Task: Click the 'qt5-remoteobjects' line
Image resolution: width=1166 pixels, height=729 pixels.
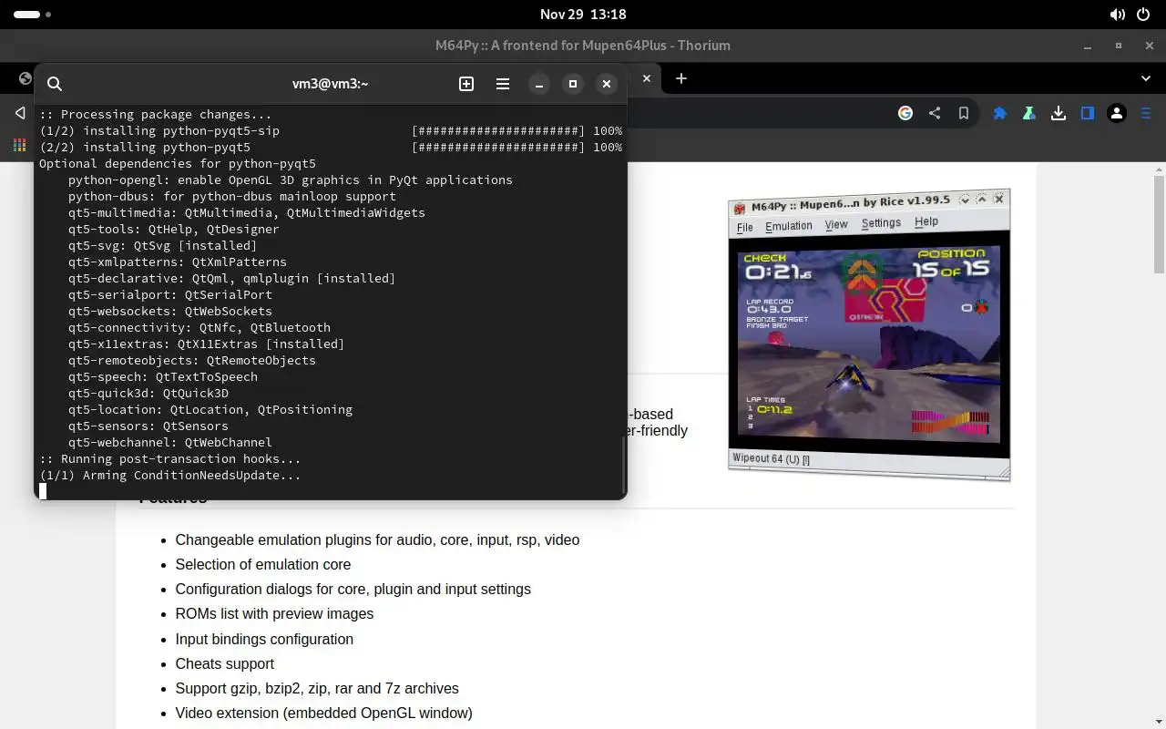Action: pos(192,360)
